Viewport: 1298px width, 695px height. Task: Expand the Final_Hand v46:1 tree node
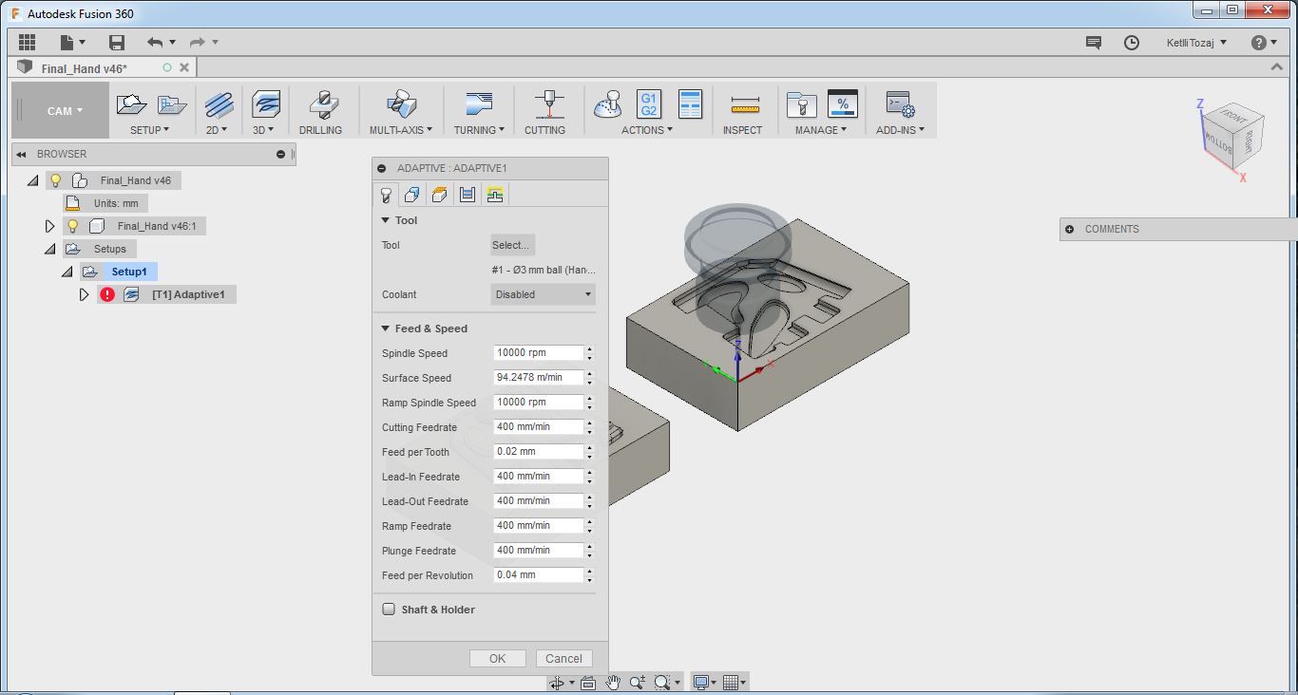(50, 226)
